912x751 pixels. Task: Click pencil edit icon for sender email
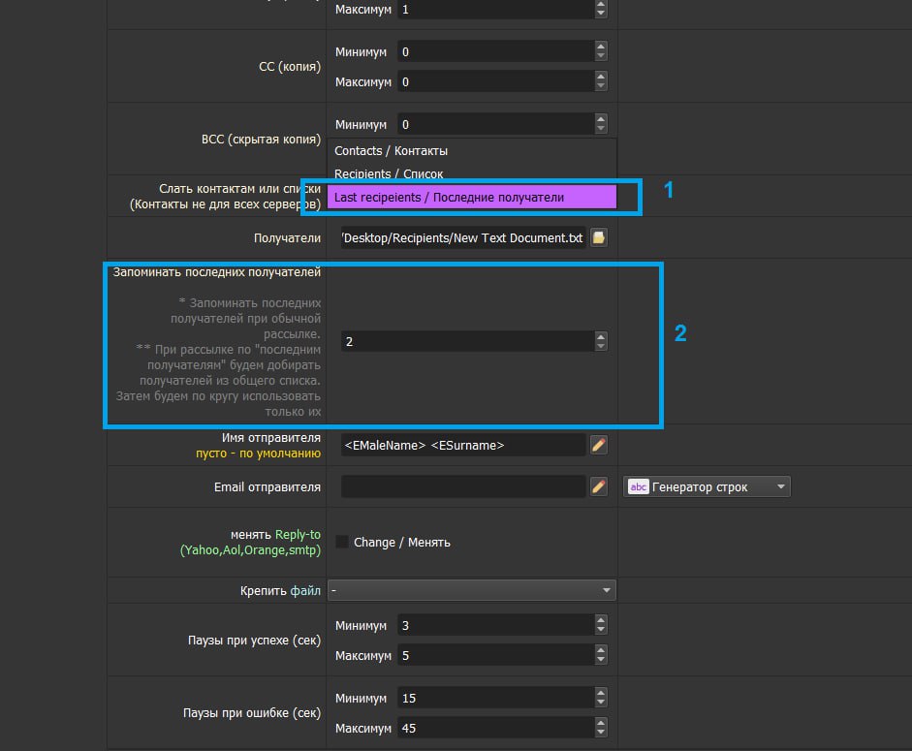599,486
